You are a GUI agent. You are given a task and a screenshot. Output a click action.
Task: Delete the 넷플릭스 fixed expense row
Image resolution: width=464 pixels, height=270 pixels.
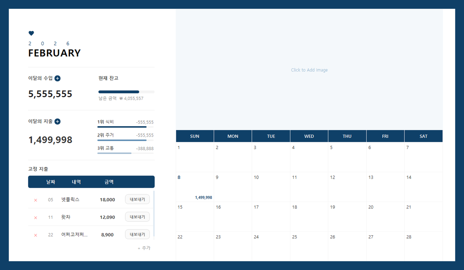(36, 200)
